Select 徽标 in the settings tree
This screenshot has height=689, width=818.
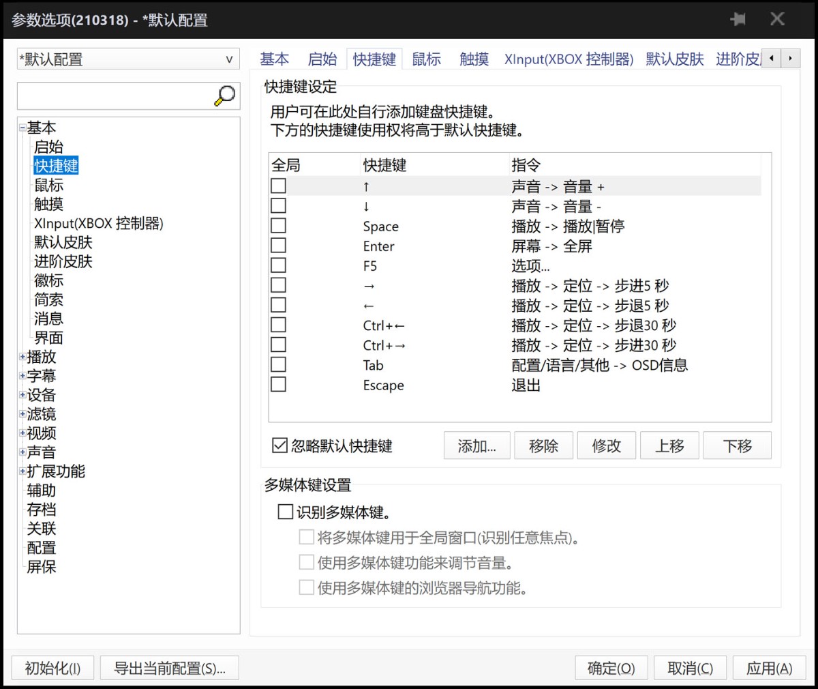point(48,280)
